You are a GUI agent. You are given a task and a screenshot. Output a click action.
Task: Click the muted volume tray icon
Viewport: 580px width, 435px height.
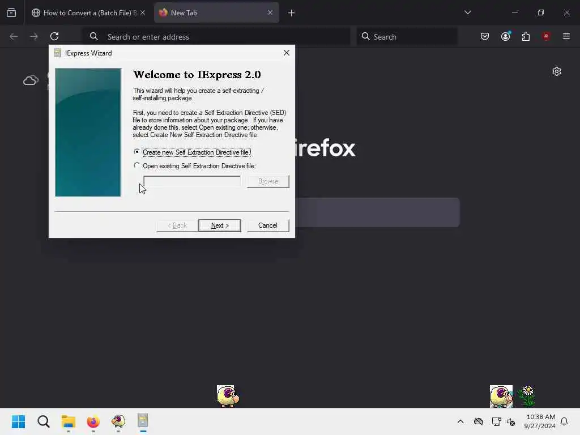tap(511, 421)
